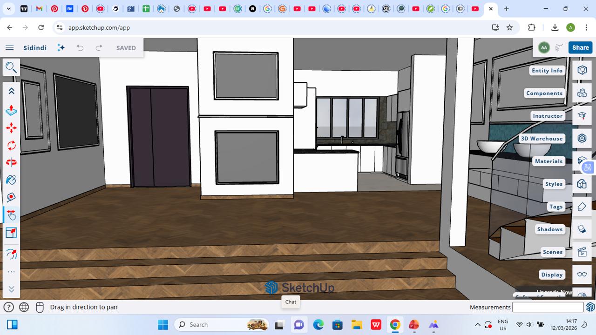Open the Components panel icon
This screenshot has width=596, height=335.
click(582, 93)
